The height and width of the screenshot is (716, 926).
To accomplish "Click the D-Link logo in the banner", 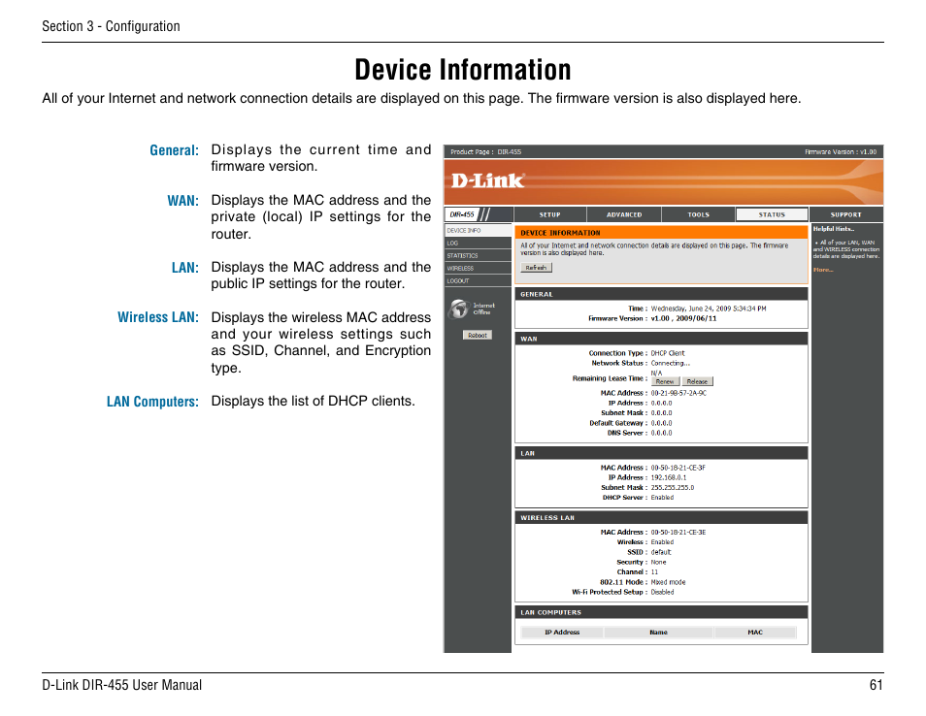I will [x=487, y=180].
